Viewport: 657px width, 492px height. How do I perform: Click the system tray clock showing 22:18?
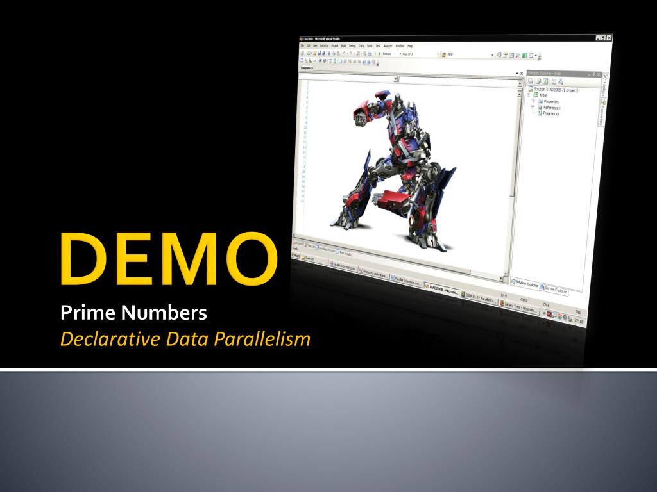(578, 322)
